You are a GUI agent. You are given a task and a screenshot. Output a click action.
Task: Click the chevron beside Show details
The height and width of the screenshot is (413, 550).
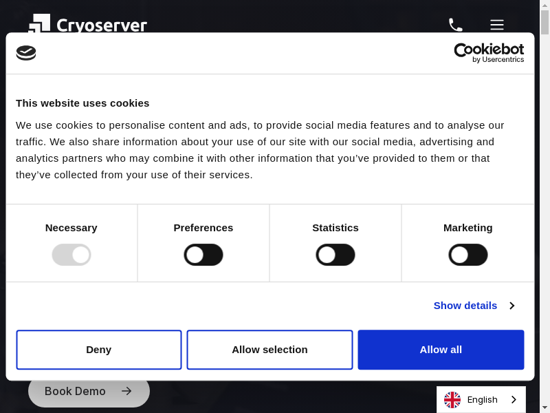pos(512,306)
